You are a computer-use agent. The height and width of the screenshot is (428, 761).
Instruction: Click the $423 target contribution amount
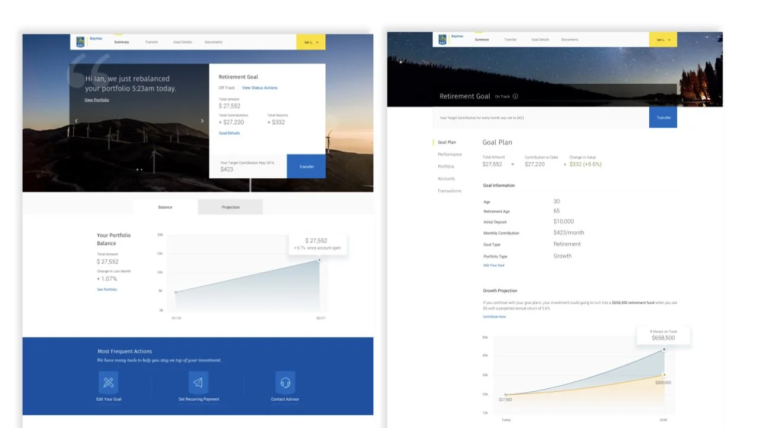click(x=227, y=169)
